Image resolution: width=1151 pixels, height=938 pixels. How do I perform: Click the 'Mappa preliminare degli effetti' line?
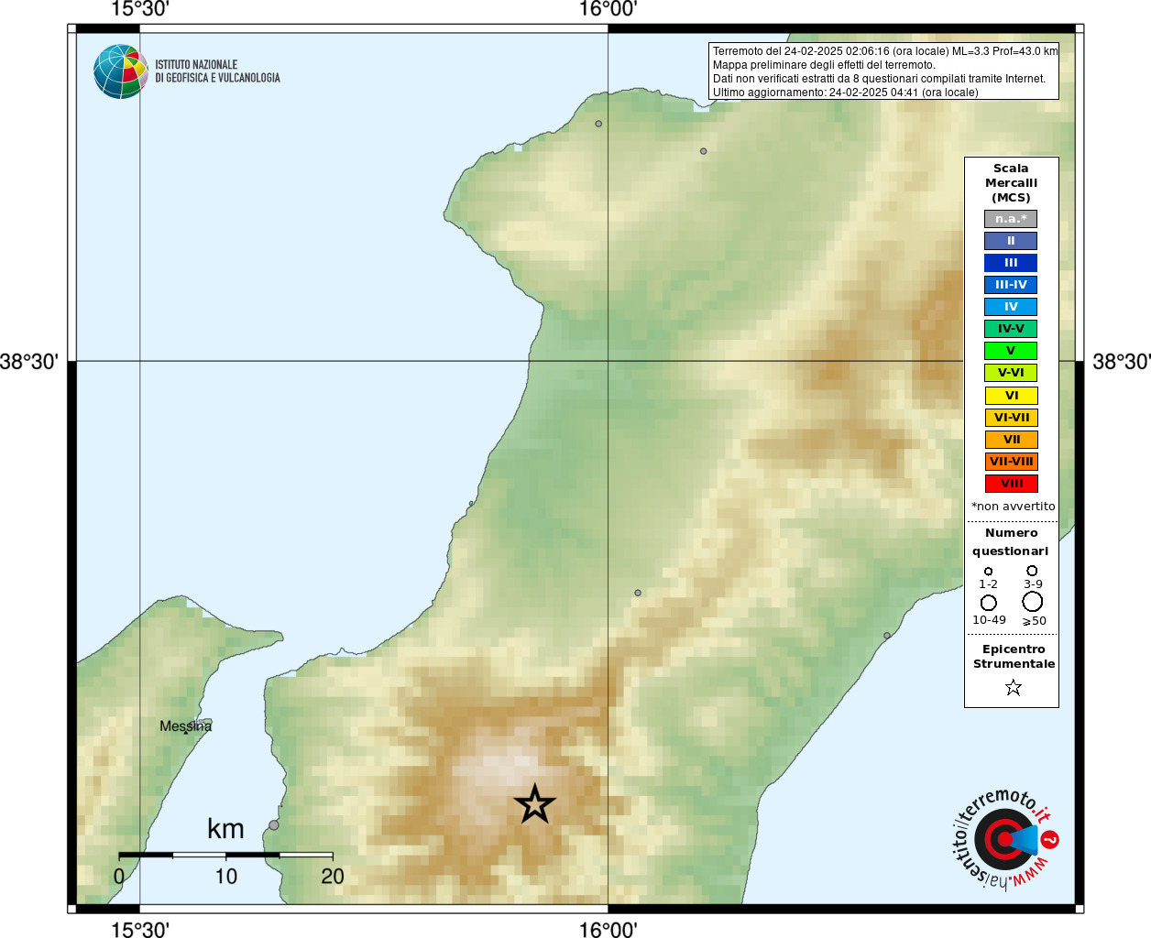[x=824, y=65]
